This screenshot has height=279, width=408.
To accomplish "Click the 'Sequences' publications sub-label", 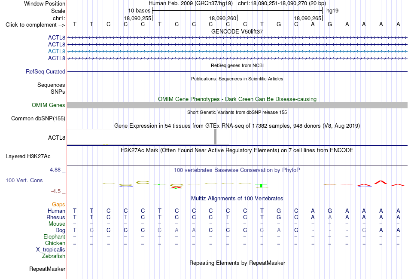I will tap(51, 85).
